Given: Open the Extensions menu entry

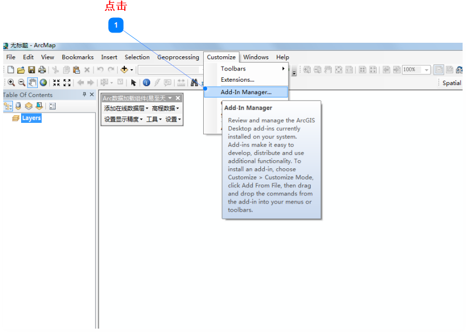Looking at the screenshot, I should (237, 80).
